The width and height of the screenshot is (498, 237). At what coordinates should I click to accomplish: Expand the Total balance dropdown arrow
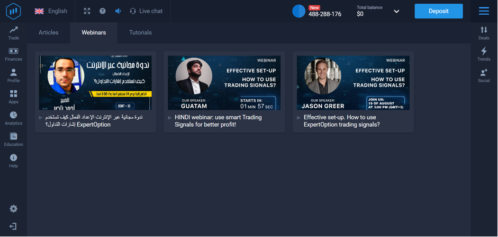pos(396,12)
